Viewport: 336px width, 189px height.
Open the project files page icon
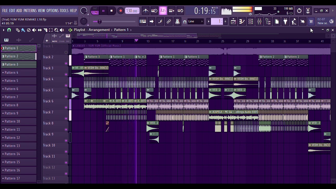coord(277,22)
